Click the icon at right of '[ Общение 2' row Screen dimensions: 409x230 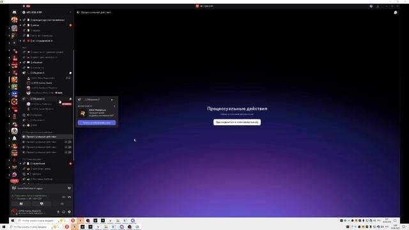pos(70,99)
